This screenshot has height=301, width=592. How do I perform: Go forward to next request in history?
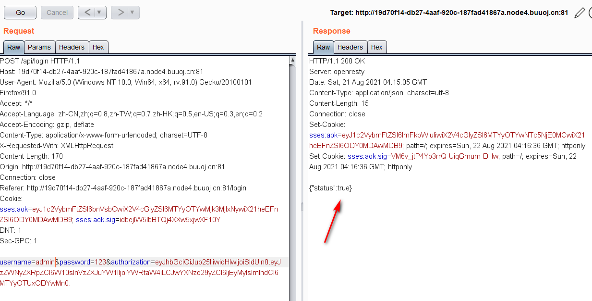pos(121,13)
